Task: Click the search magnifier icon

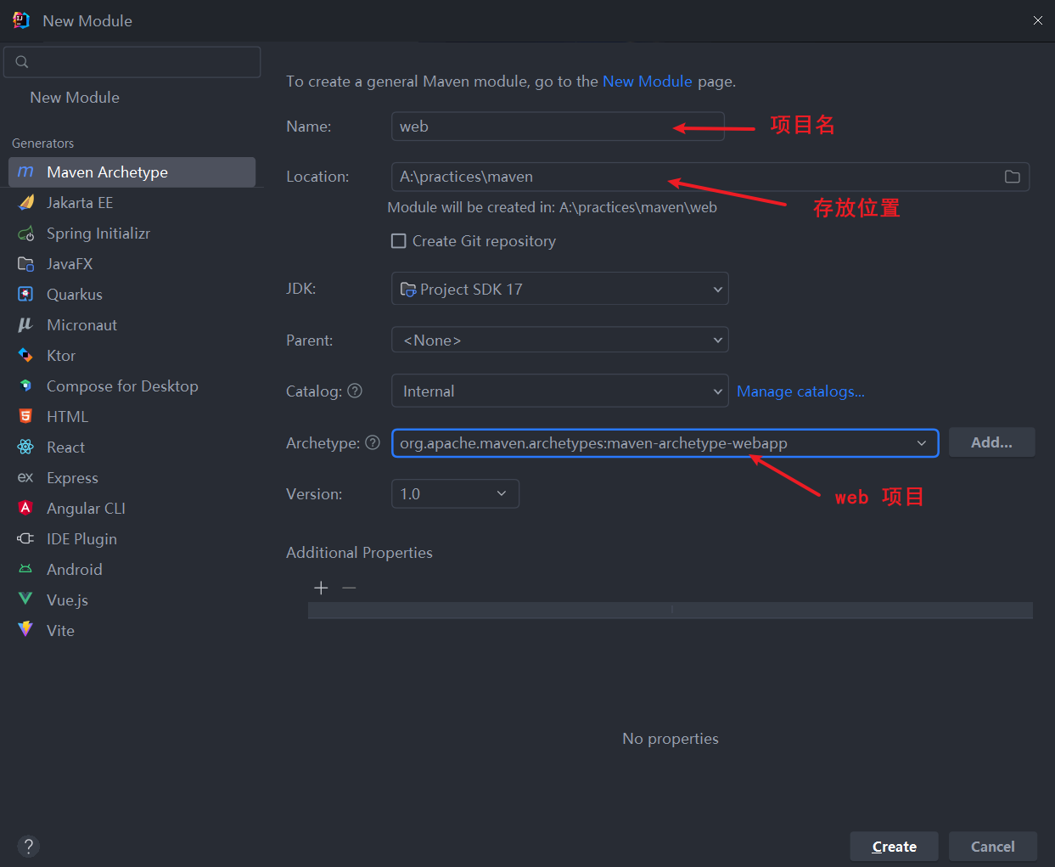Action: point(22,62)
